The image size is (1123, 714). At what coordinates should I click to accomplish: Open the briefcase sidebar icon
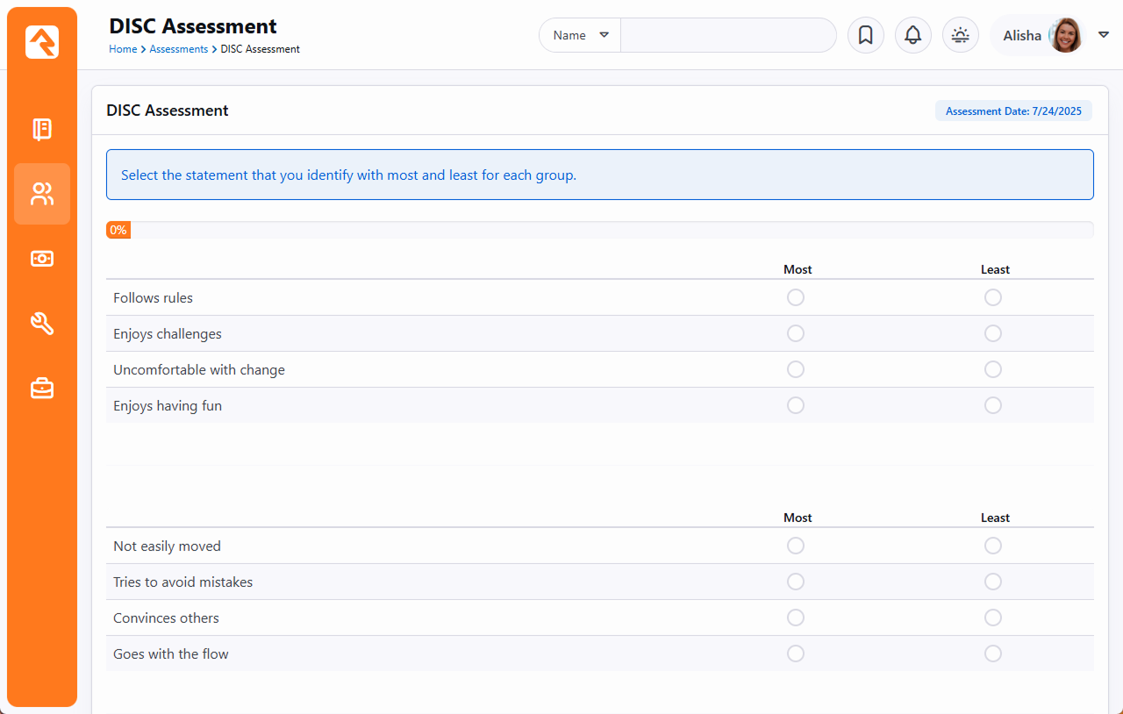pyautogui.click(x=42, y=388)
